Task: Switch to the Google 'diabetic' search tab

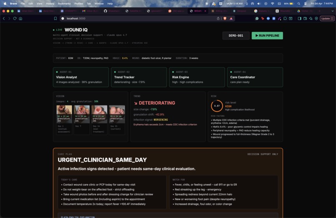Action: [x=262, y=11]
